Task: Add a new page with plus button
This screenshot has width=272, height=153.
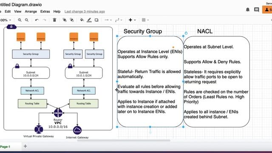Action: pyautogui.click(x=25, y=146)
